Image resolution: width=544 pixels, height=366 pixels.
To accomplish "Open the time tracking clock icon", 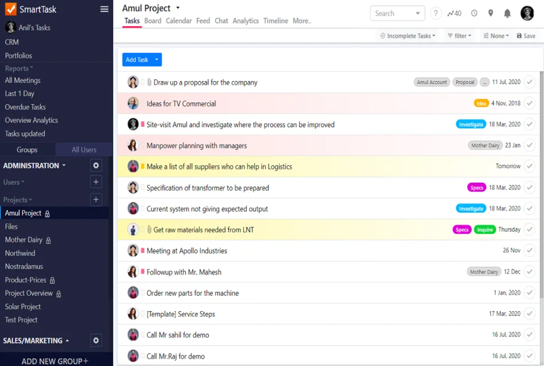I will [x=474, y=13].
